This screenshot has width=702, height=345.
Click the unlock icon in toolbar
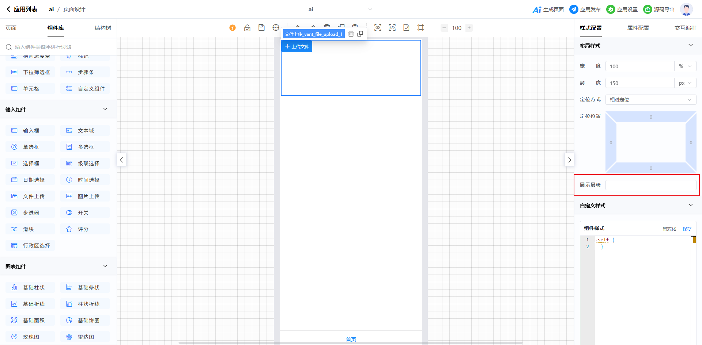(x=247, y=28)
